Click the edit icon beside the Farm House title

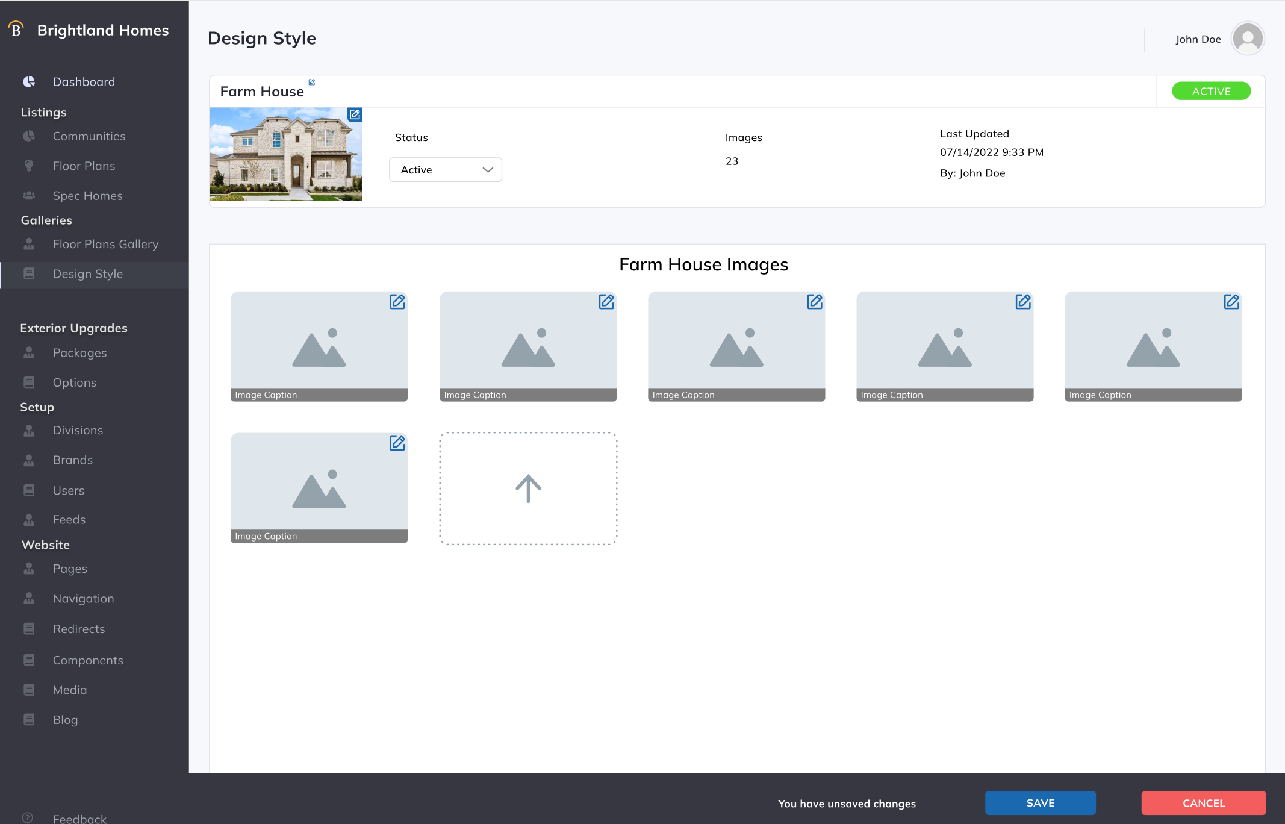[x=311, y=83]
